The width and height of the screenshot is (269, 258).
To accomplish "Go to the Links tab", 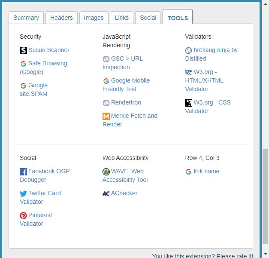I will (x=122, y=18).
